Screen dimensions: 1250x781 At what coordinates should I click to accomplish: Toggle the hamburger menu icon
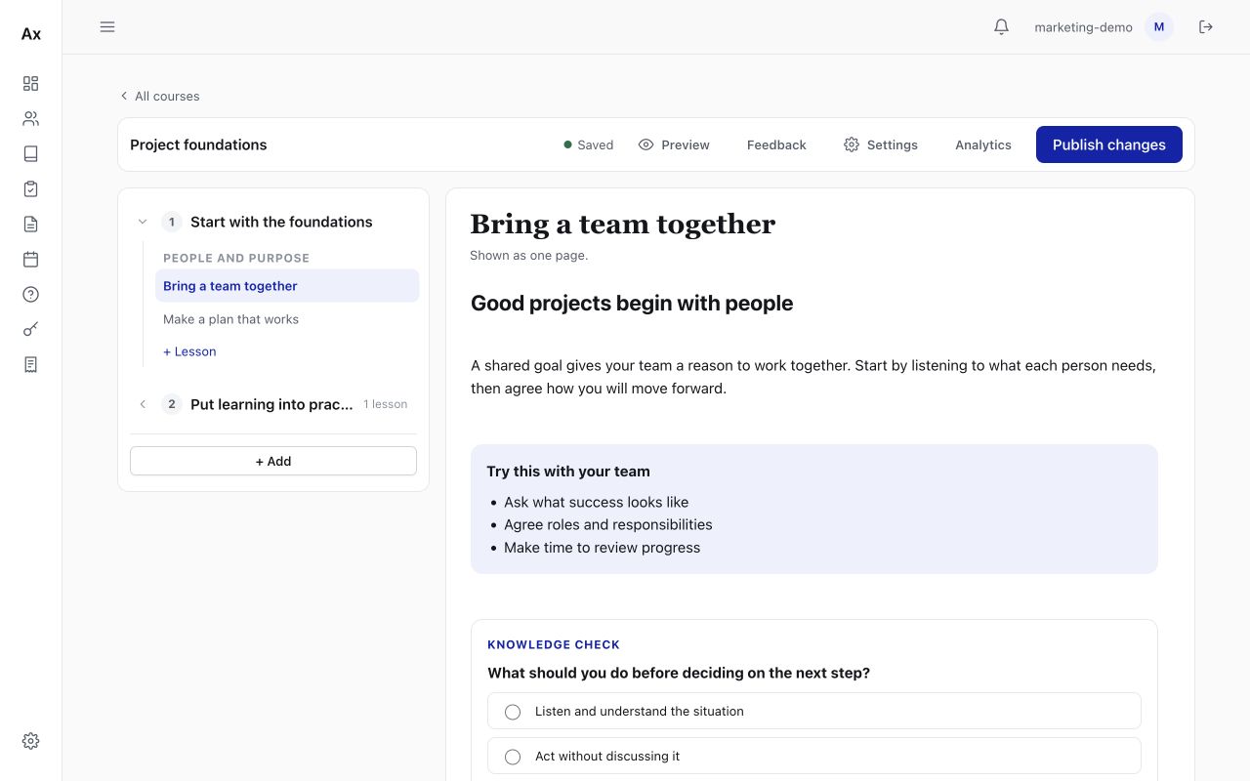pos(107,27)
